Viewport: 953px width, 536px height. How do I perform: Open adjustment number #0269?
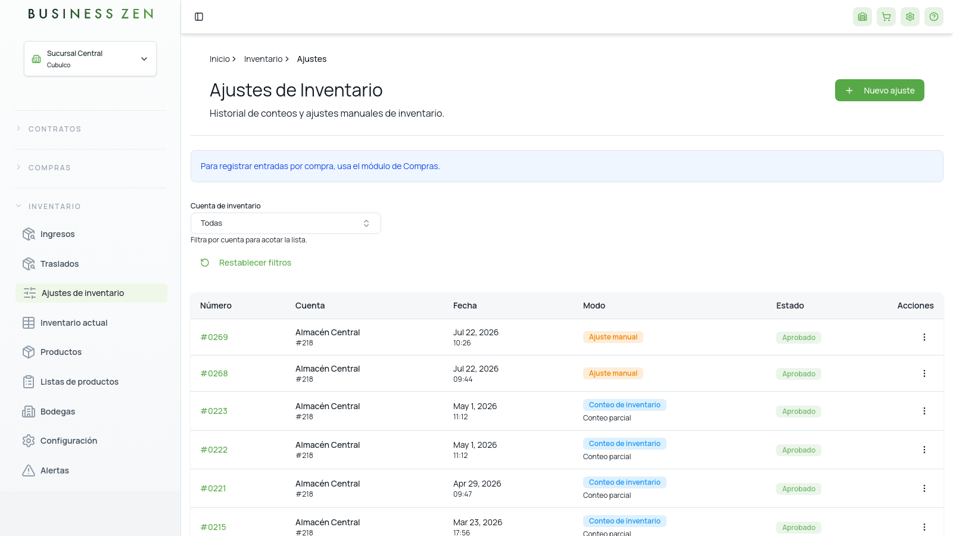click(x=214, y=337)
